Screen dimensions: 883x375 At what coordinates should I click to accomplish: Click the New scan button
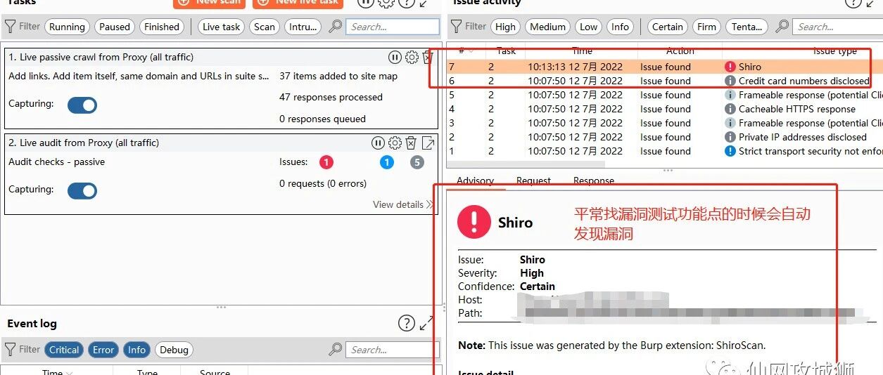[209, 3]
